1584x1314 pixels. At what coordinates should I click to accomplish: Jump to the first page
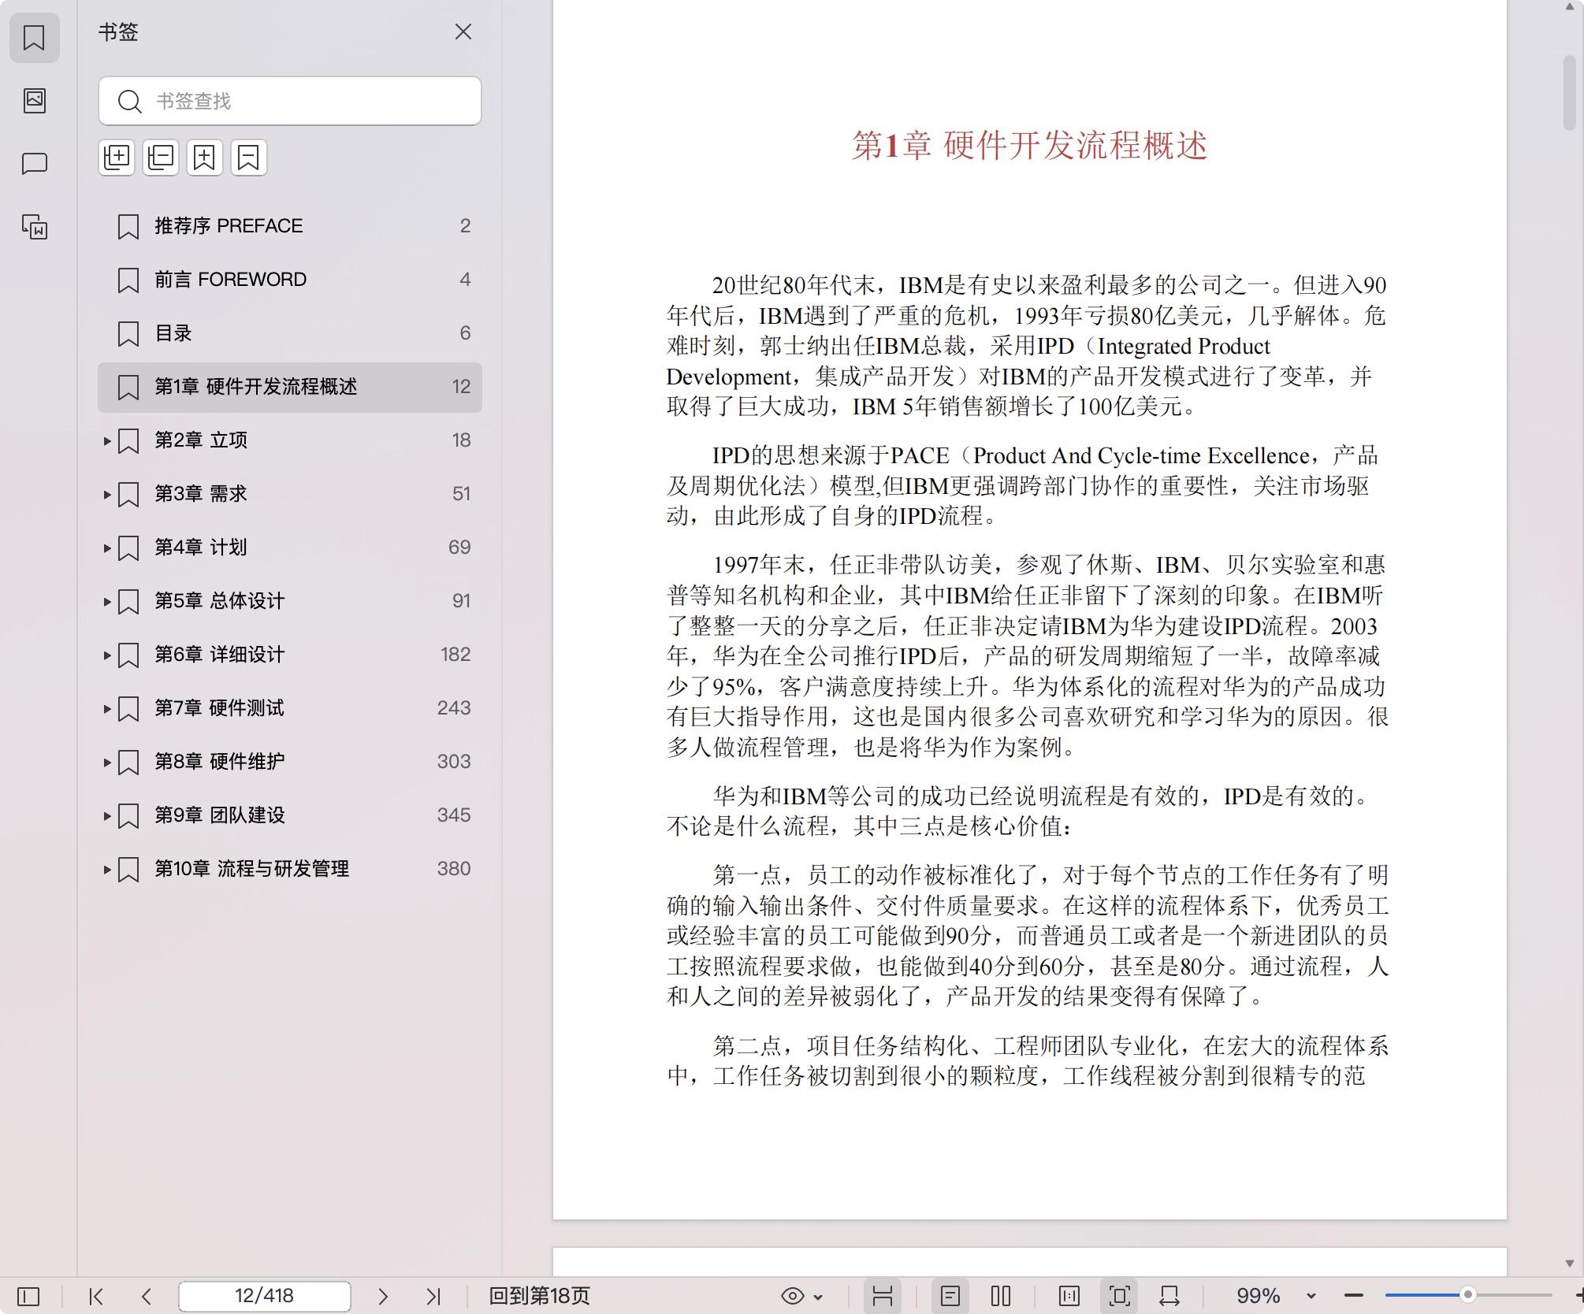pyautogui.click(x=96, y=1296)
